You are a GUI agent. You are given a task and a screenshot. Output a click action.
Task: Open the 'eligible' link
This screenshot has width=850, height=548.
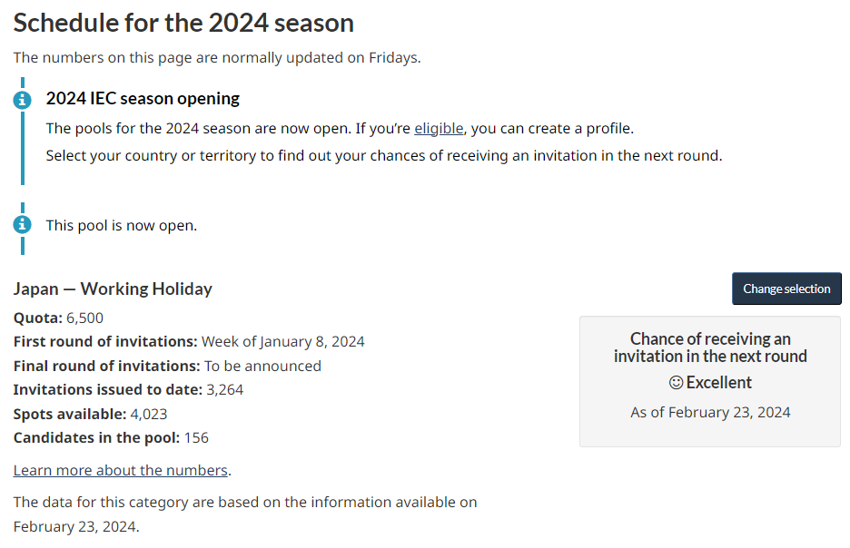coord(439,128)
